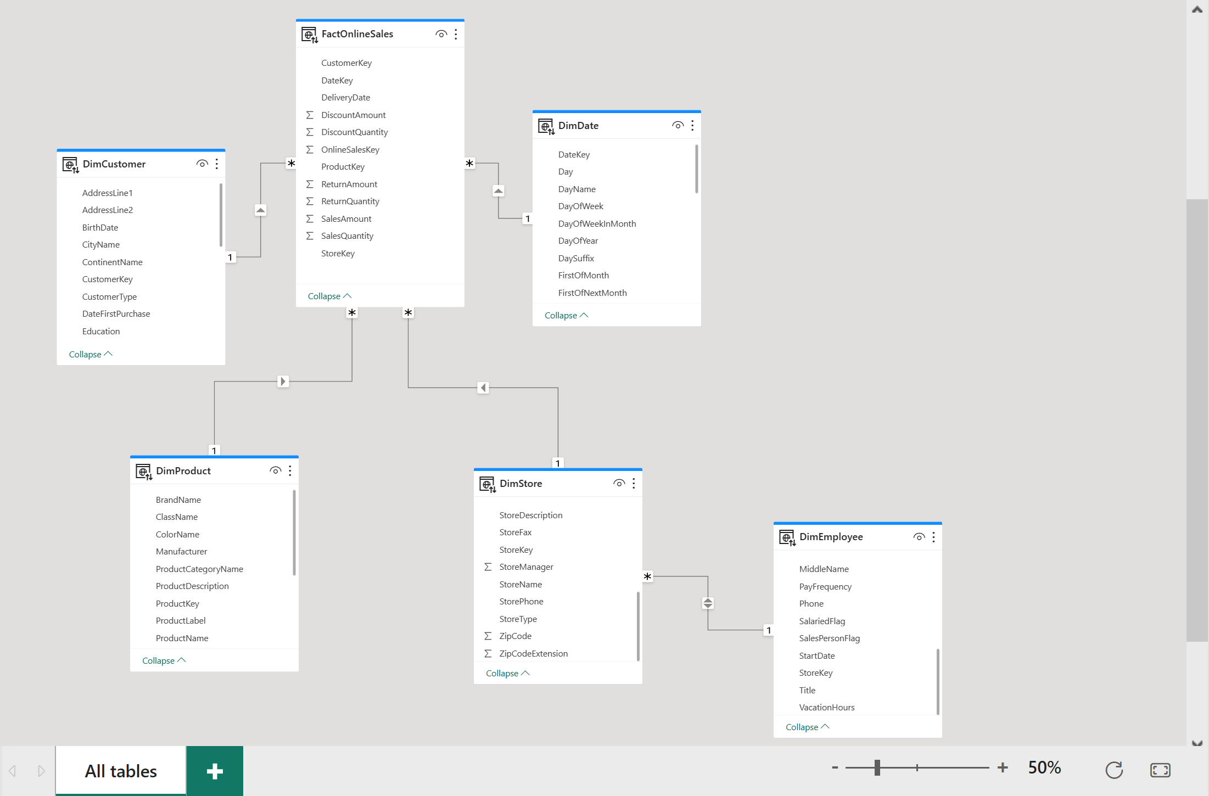1209x796 pixels.
Task: Click the All tables tab label
Action: point(121,770)
